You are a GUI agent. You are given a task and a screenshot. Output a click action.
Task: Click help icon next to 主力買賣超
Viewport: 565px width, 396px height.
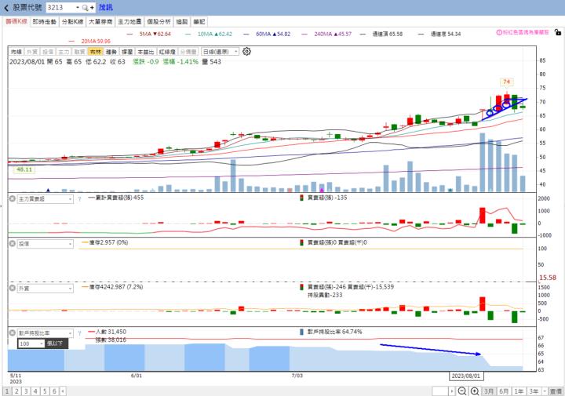click(79, 199)
